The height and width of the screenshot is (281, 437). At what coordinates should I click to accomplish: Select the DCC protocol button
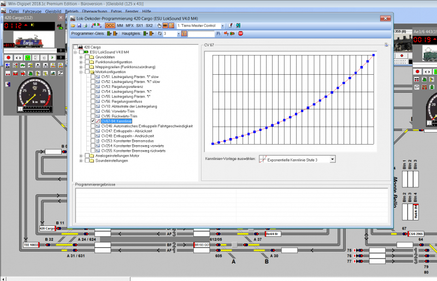click(x=110, y=26)
